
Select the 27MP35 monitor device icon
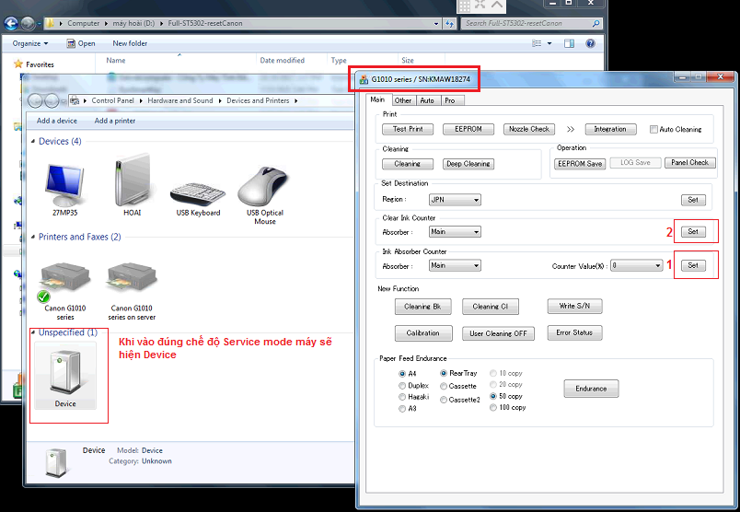(x=63, y=184)
